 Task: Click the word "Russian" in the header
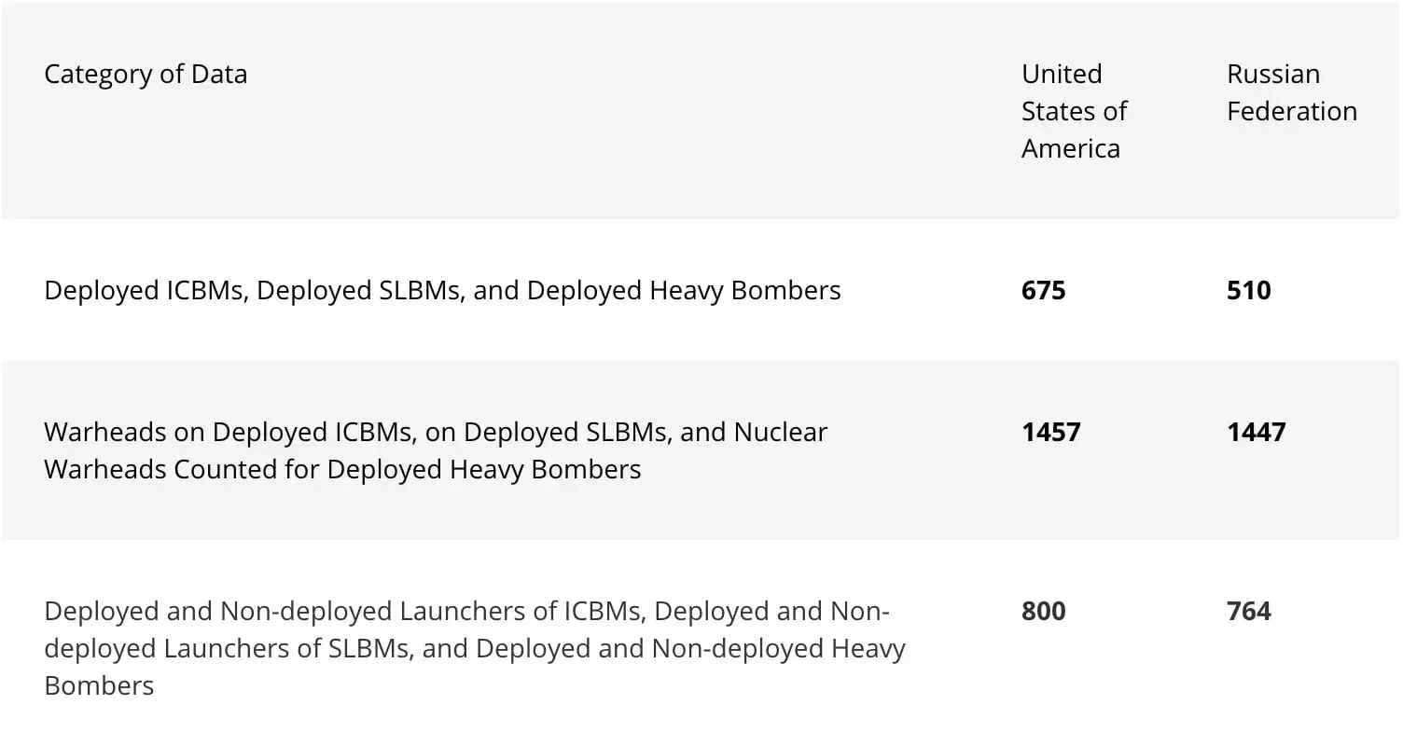click(1272, 75)
